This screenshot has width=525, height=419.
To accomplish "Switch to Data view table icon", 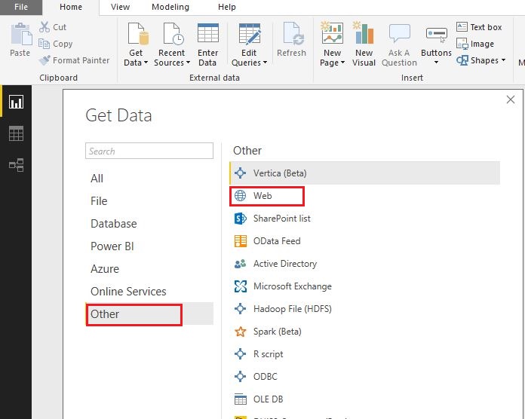I will click(x=16, y=133).
